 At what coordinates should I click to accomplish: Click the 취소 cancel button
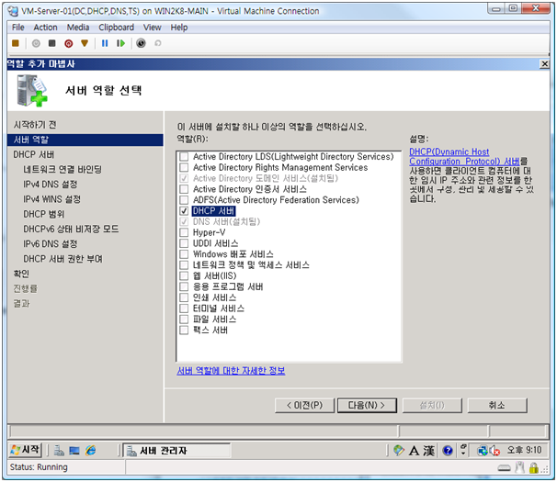[x=497, y=405]
